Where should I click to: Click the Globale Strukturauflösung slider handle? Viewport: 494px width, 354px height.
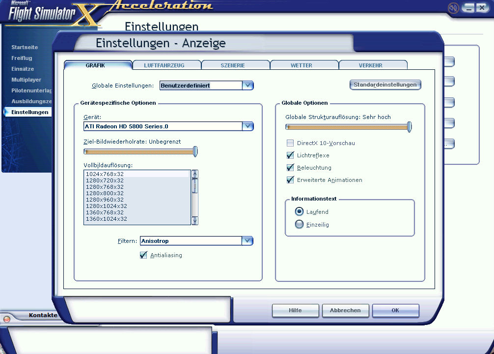point(409,127)
